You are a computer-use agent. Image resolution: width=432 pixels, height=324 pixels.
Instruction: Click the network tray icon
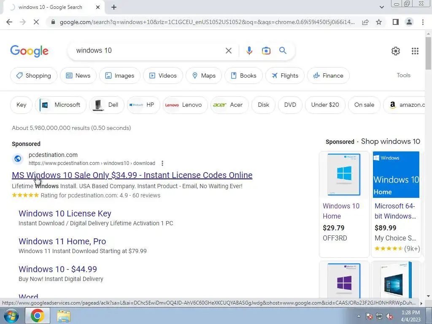pos(379,316)
